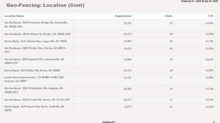The image size is (220, 123).
Task: Click the page number 7
Action: (214, 122)
